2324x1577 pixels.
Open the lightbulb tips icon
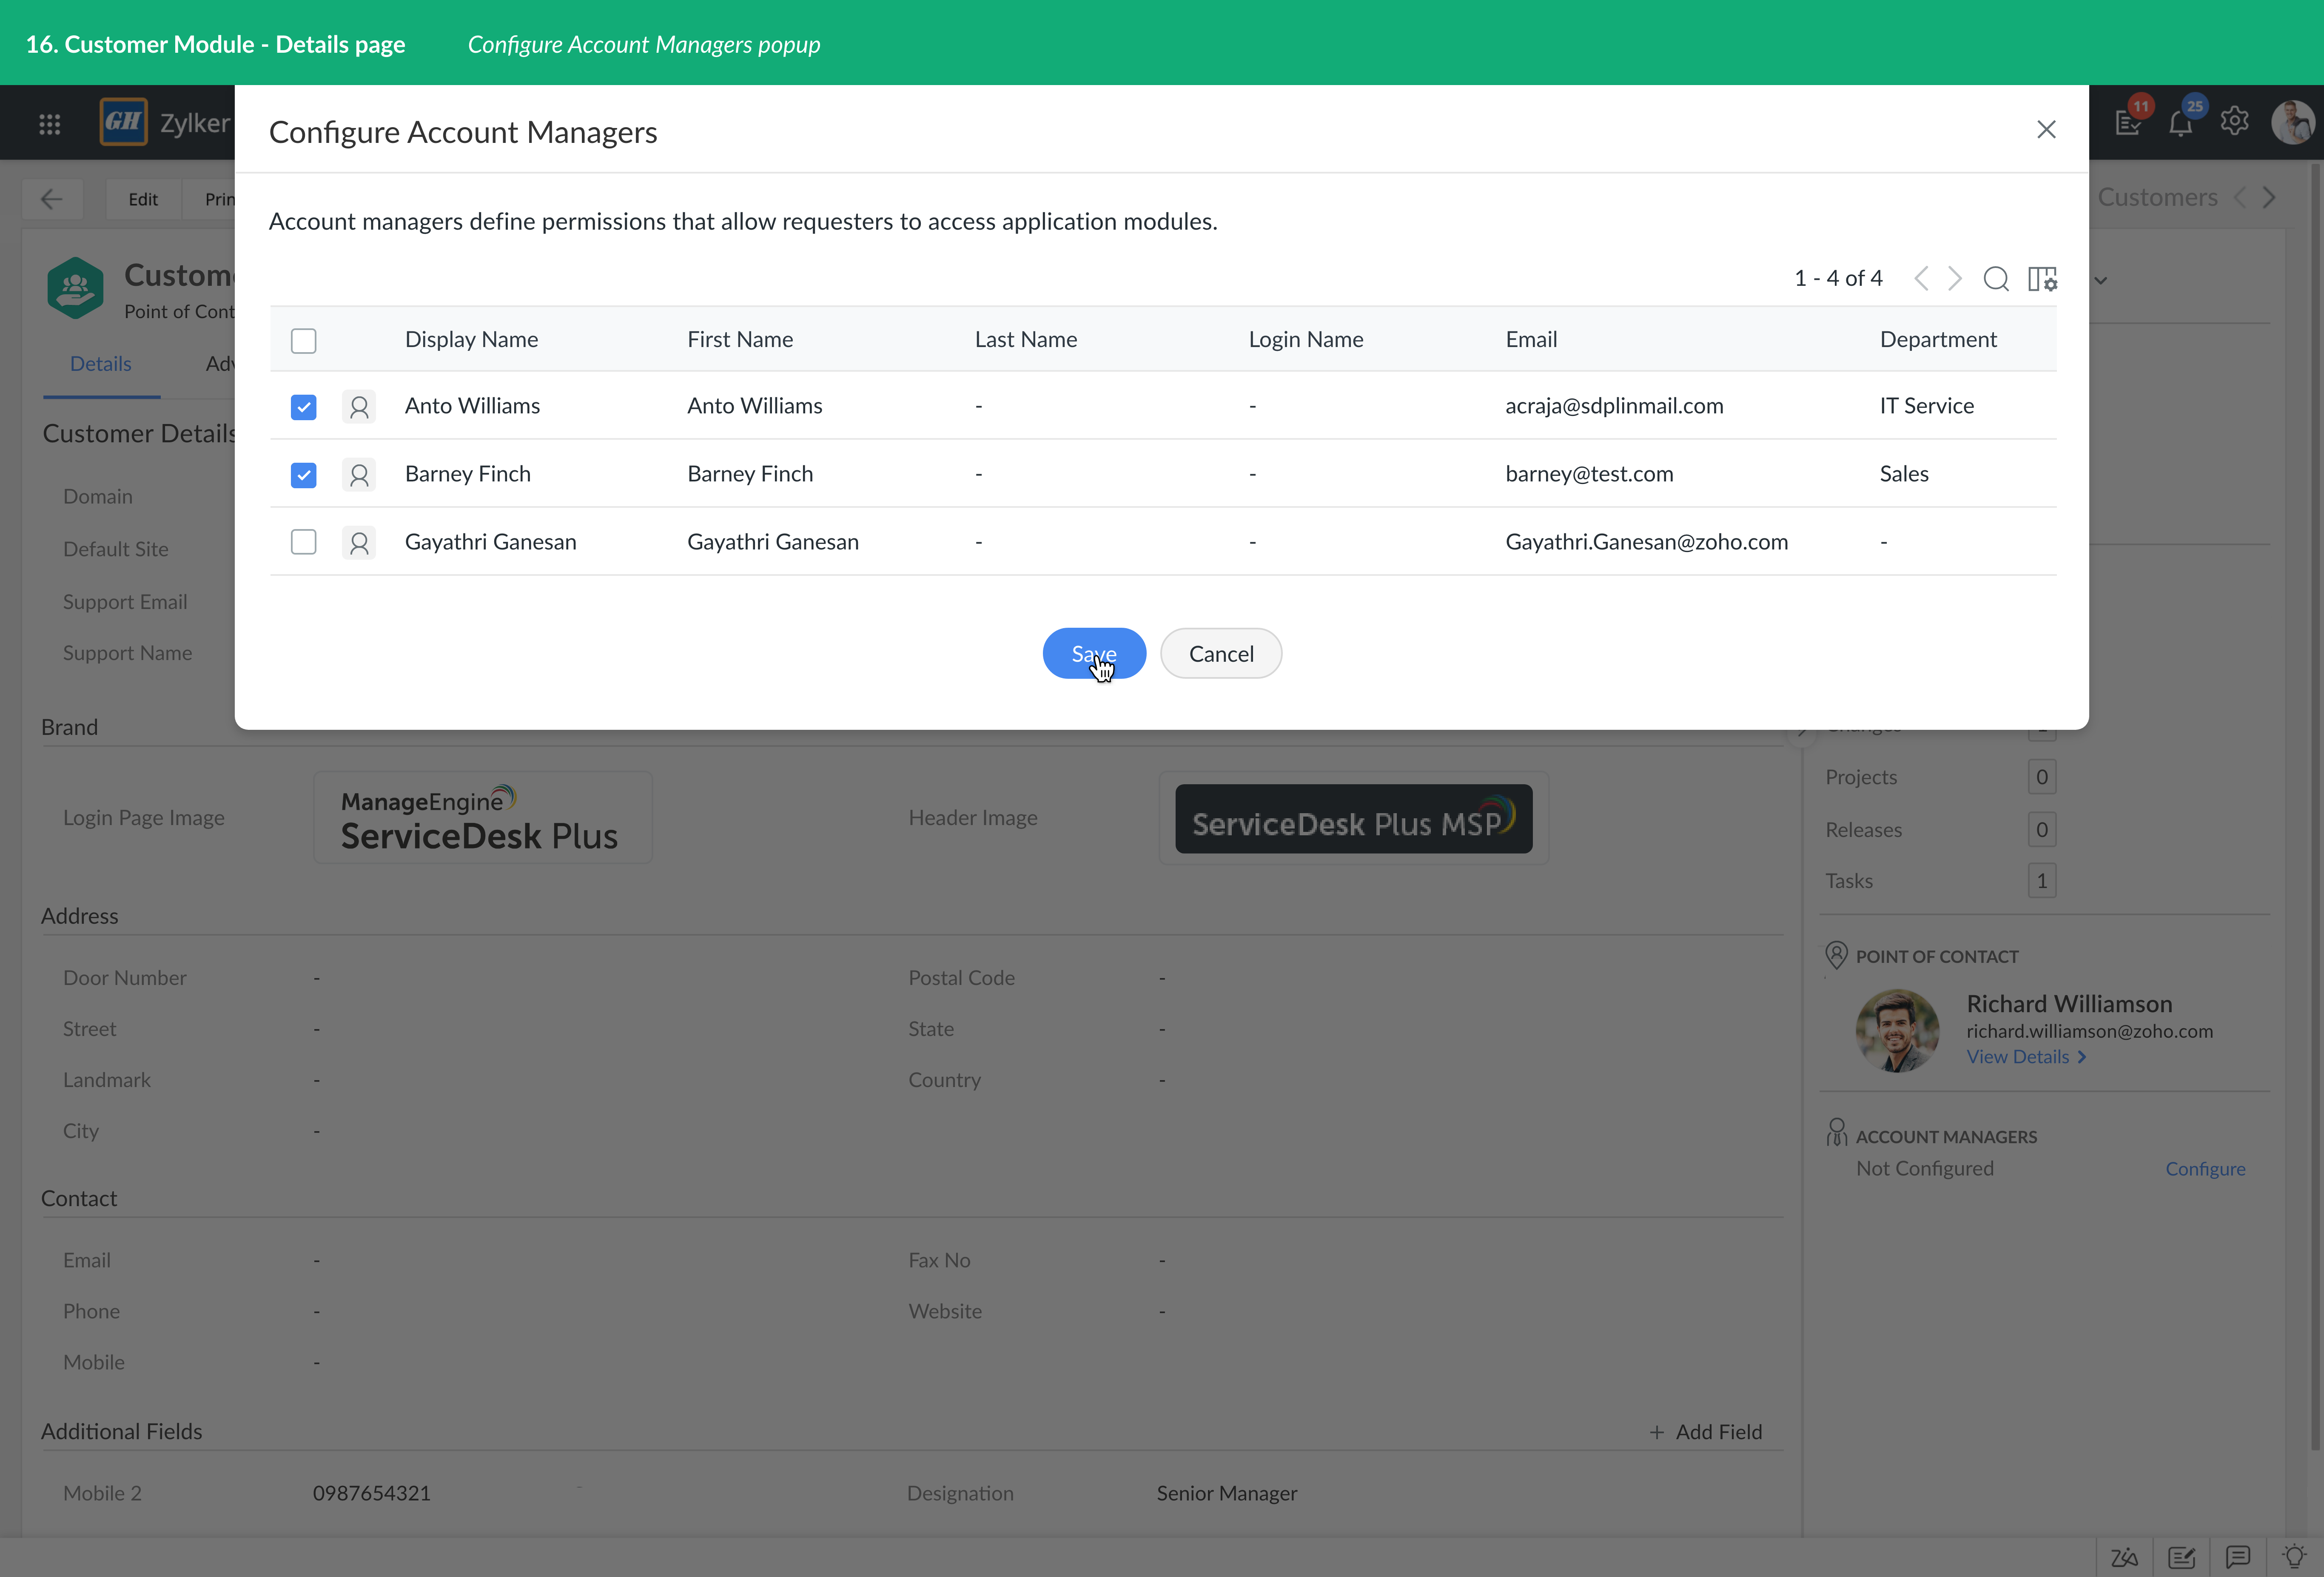click(2294, 1556)
